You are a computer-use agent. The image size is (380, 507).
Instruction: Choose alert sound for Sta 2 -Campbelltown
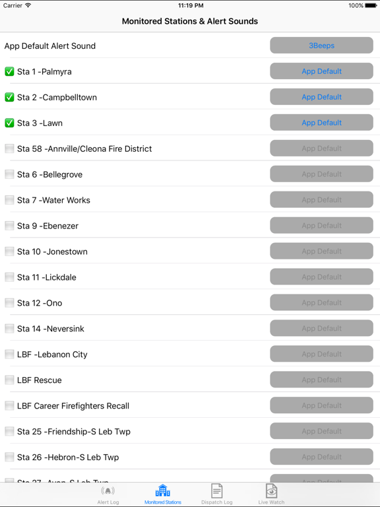coord(321,96)
